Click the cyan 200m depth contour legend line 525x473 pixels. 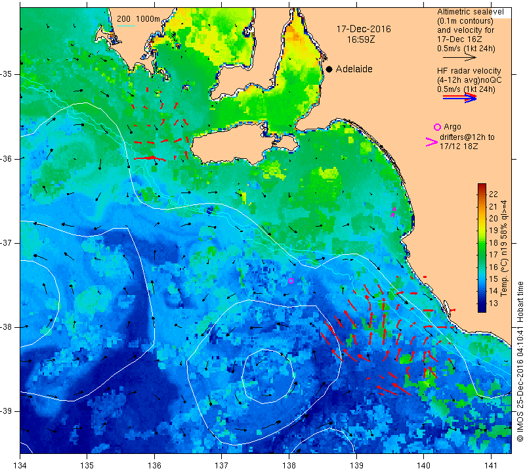pyautogui.click(x=126, y=26)
